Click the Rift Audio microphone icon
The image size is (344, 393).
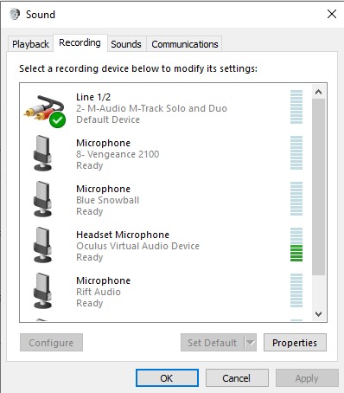42,291
